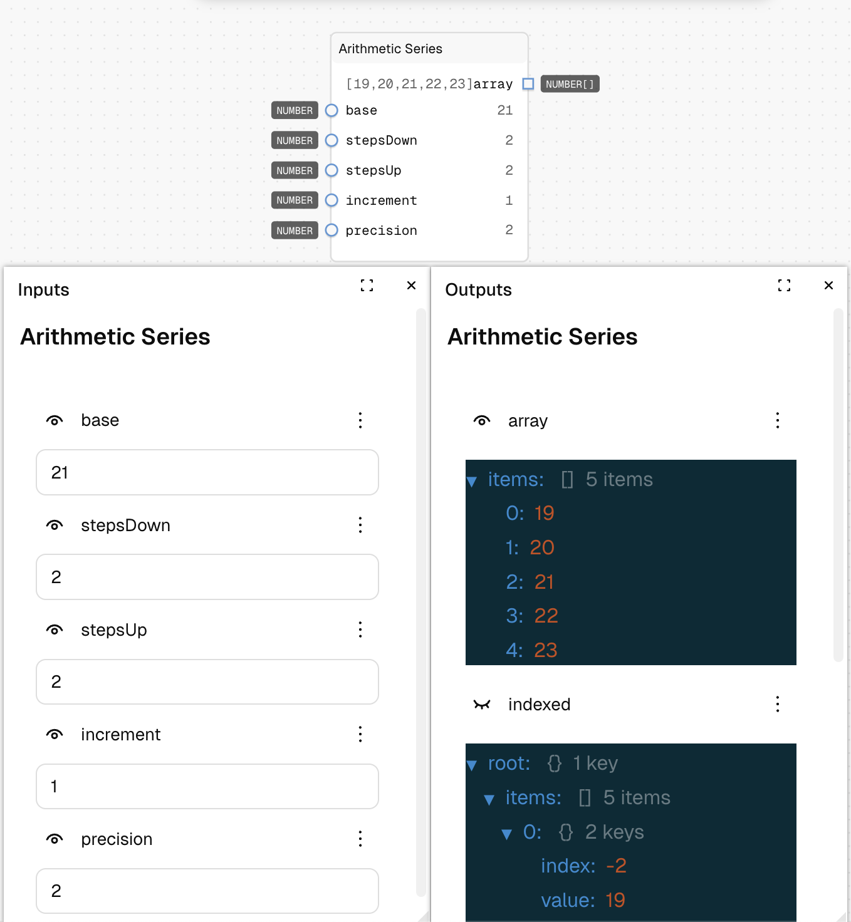This screenshot has width=851, height=922.
Task: Show the hidden indexed output
Action: [x=482, y=705]
